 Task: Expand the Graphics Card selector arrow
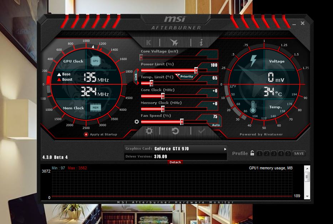click(x=225, y=149)
